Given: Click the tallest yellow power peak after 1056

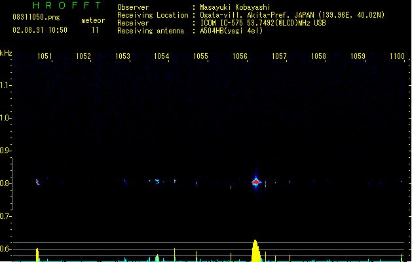Looking at the screenshot, I should coord(256,251).
